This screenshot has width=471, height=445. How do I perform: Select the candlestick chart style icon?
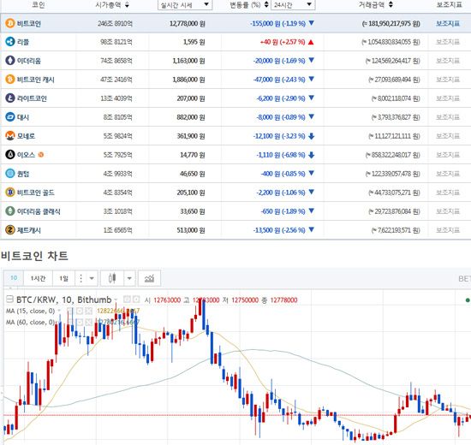pos(112,278)
